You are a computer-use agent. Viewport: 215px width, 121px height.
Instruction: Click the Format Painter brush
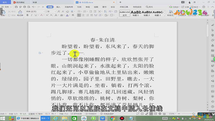(20, 12)
